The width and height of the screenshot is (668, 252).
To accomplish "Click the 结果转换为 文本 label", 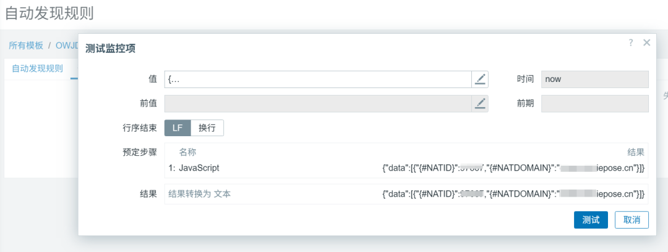I will (200, 194).
